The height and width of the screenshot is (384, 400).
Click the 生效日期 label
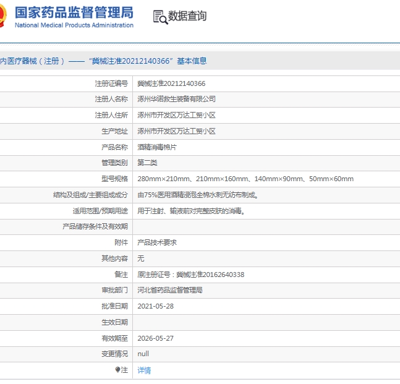pyautogui.click(x=114, y=322)
